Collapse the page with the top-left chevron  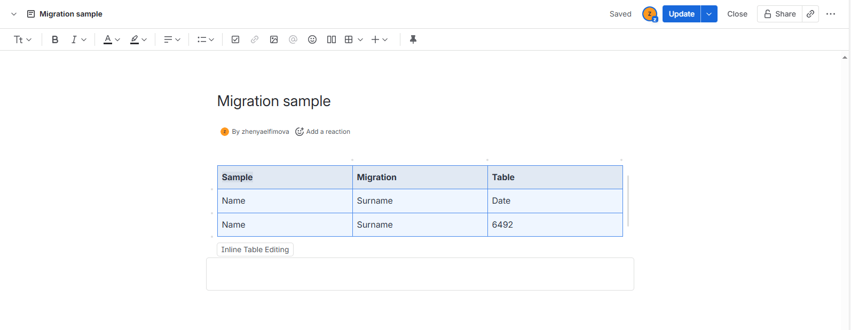[x=13, y=14]
